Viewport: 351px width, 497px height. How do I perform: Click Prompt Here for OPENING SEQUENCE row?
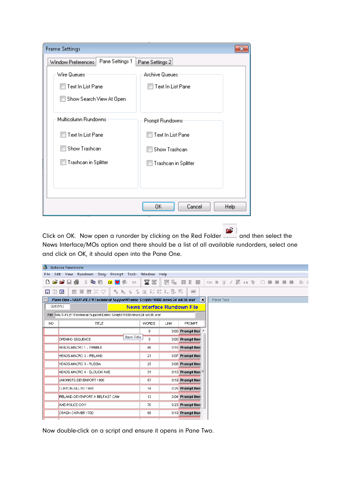[190, 339]
